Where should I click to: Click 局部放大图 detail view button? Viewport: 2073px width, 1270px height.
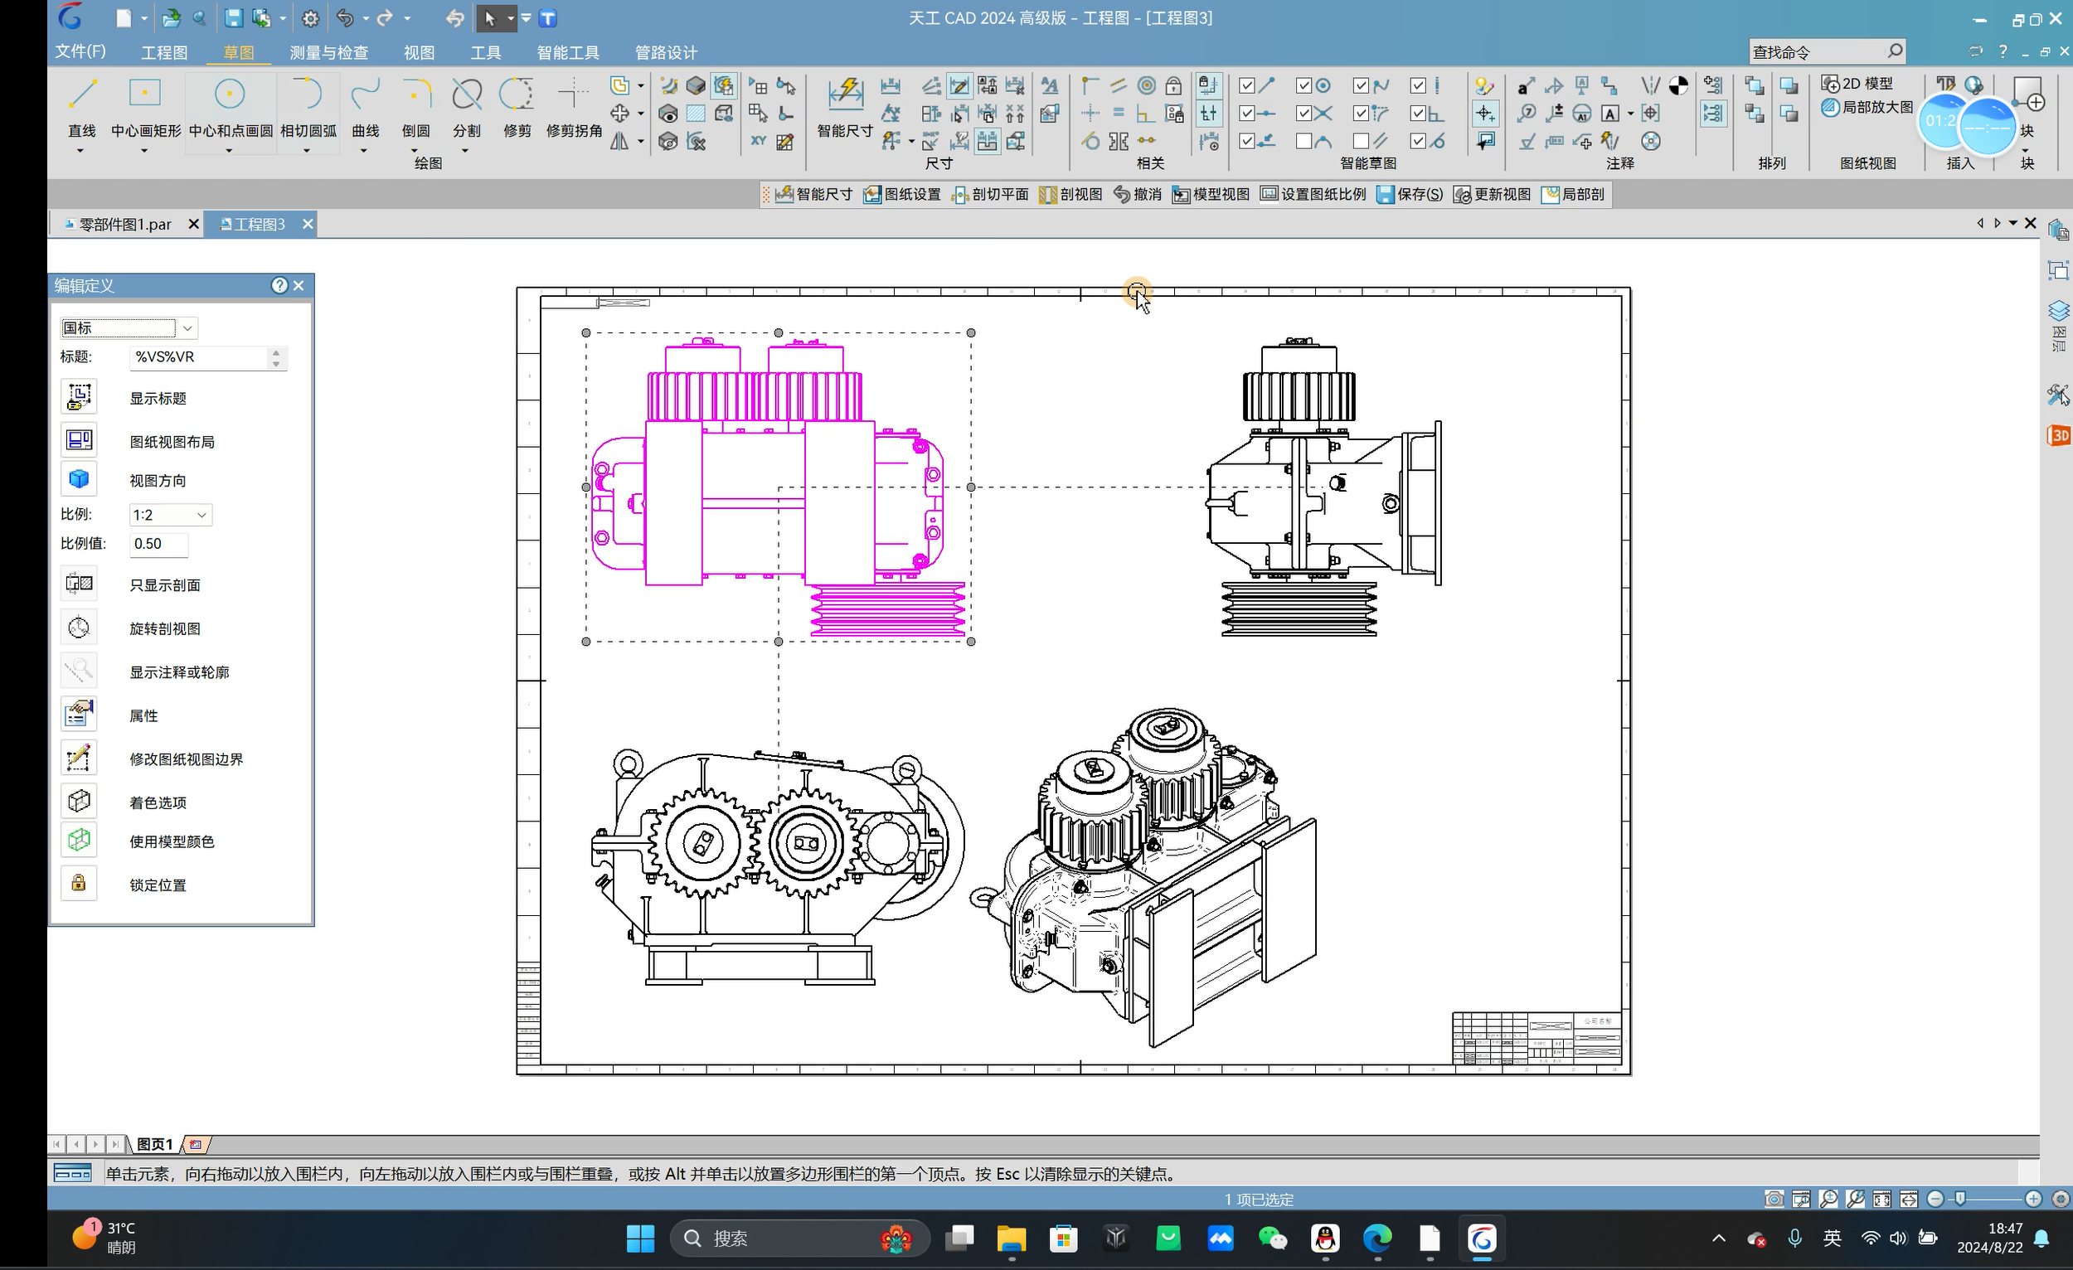point(1867,107)
